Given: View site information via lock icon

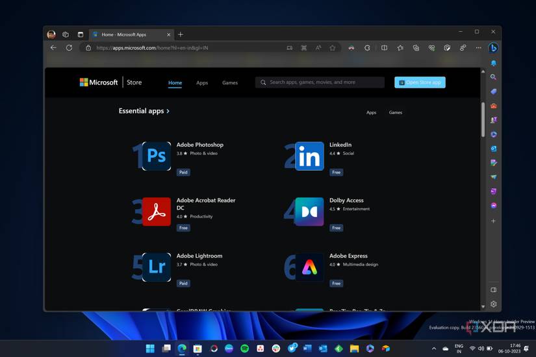Looking at the screenshot, I should (88, 48).
